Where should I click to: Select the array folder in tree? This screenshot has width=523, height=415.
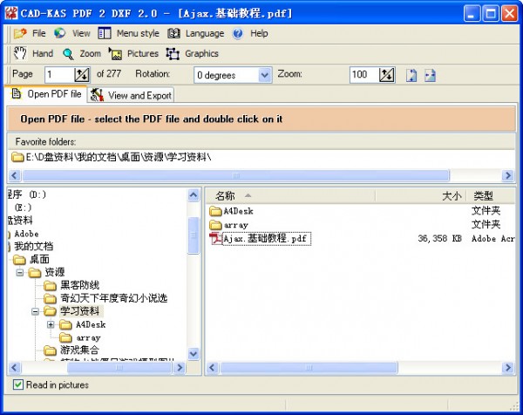(88, 337)
